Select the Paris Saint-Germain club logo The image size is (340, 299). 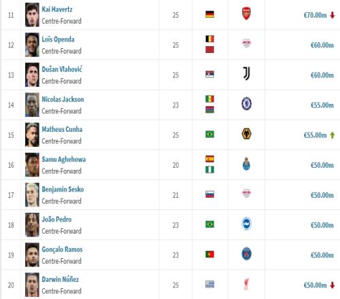pyautogui.click(x=246, y=253)
